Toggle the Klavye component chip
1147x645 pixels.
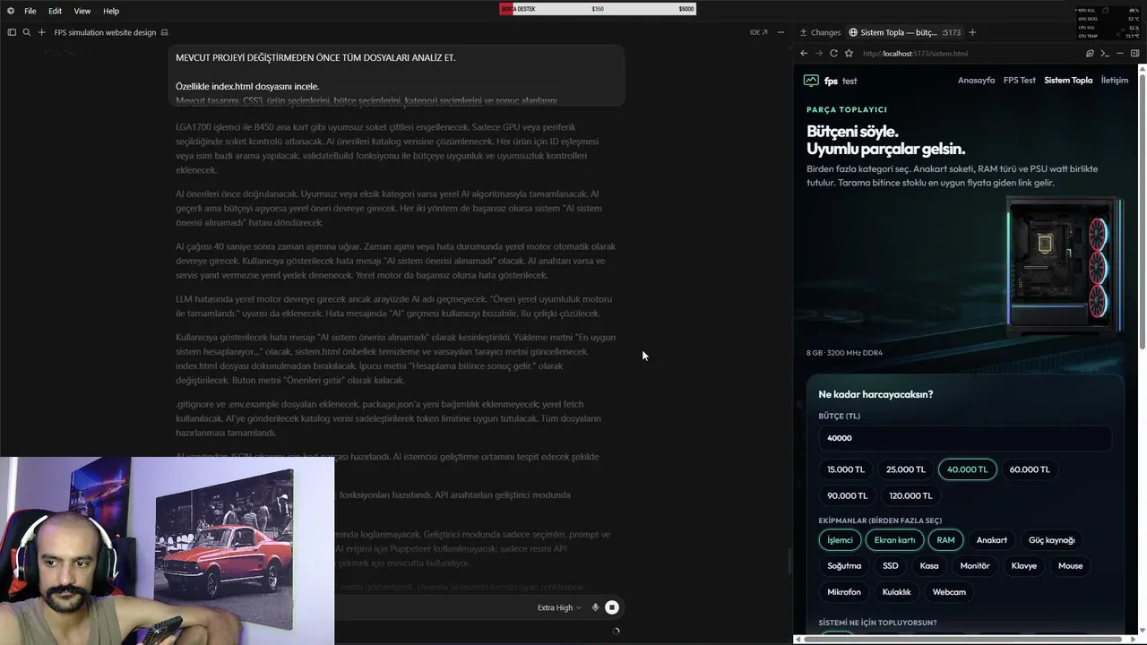coord(1023,566)
